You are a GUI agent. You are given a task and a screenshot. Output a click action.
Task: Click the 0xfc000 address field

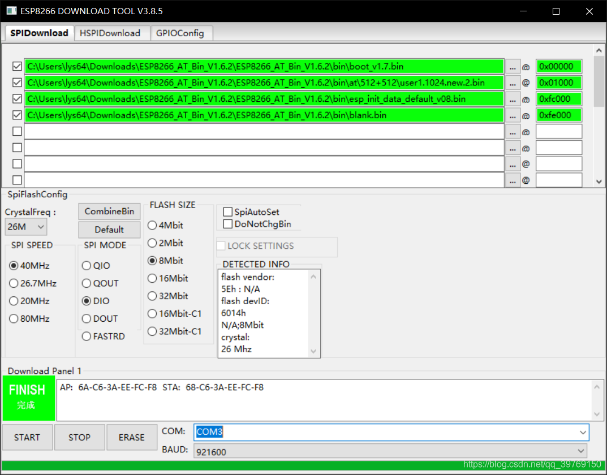558,99
